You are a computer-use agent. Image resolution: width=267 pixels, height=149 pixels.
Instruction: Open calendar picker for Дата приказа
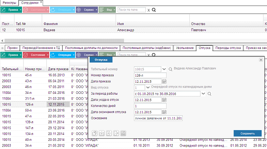click(164, 81)
